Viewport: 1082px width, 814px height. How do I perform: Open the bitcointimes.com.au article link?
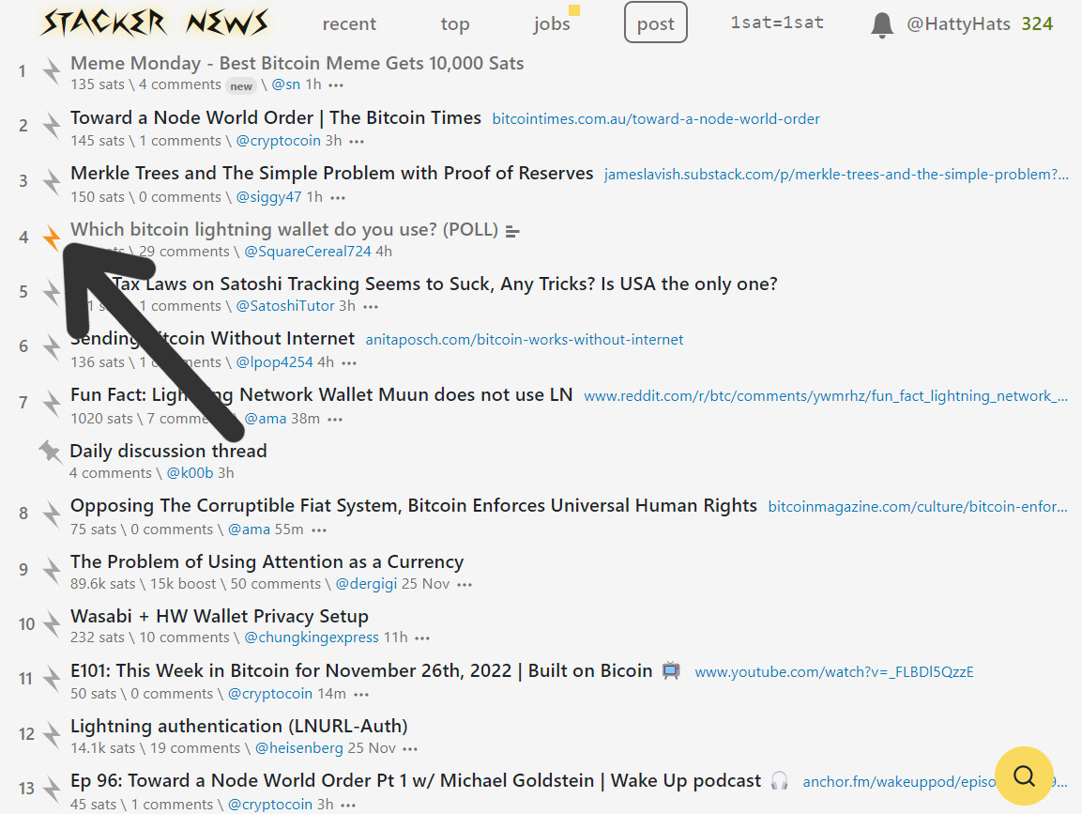click(x=656, y=118)
